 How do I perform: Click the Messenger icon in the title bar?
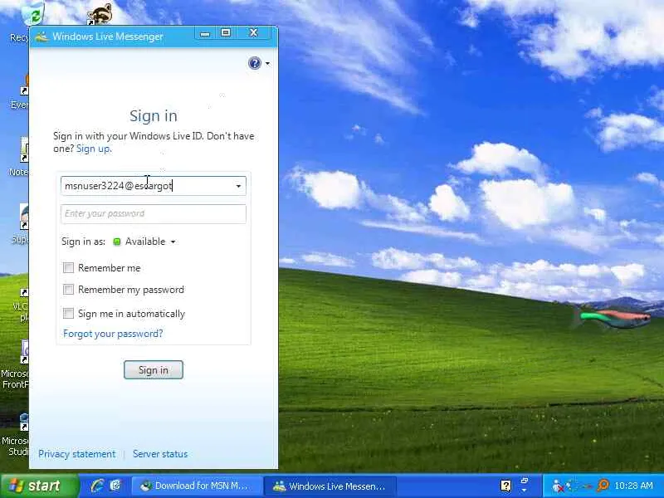pyautogui.click(x=42, y=37)
